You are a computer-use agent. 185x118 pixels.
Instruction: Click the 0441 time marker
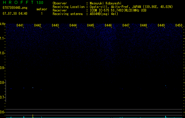20,25
